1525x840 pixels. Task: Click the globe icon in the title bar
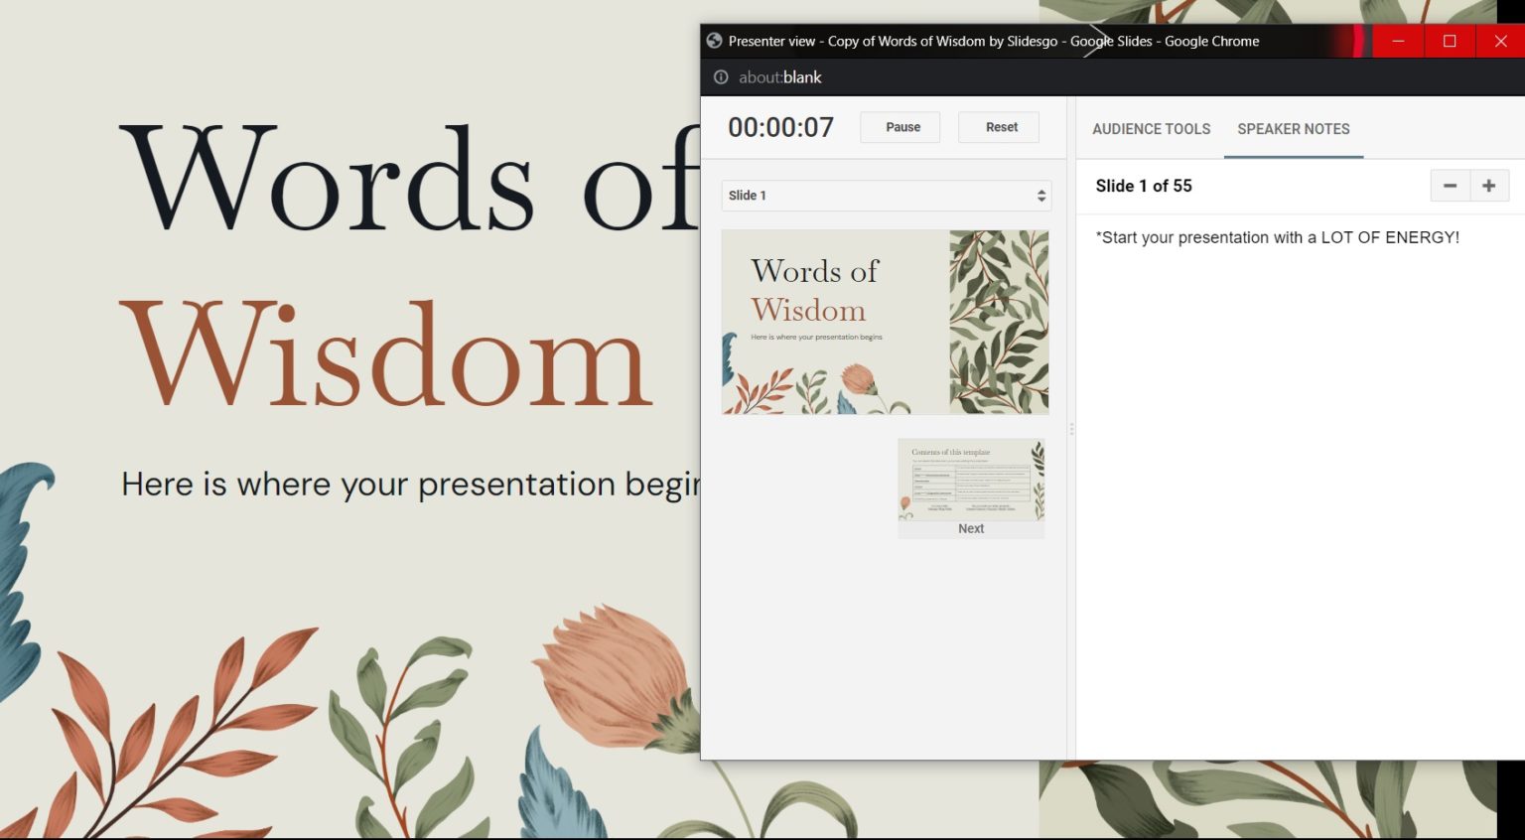click(x=714, y=41)
